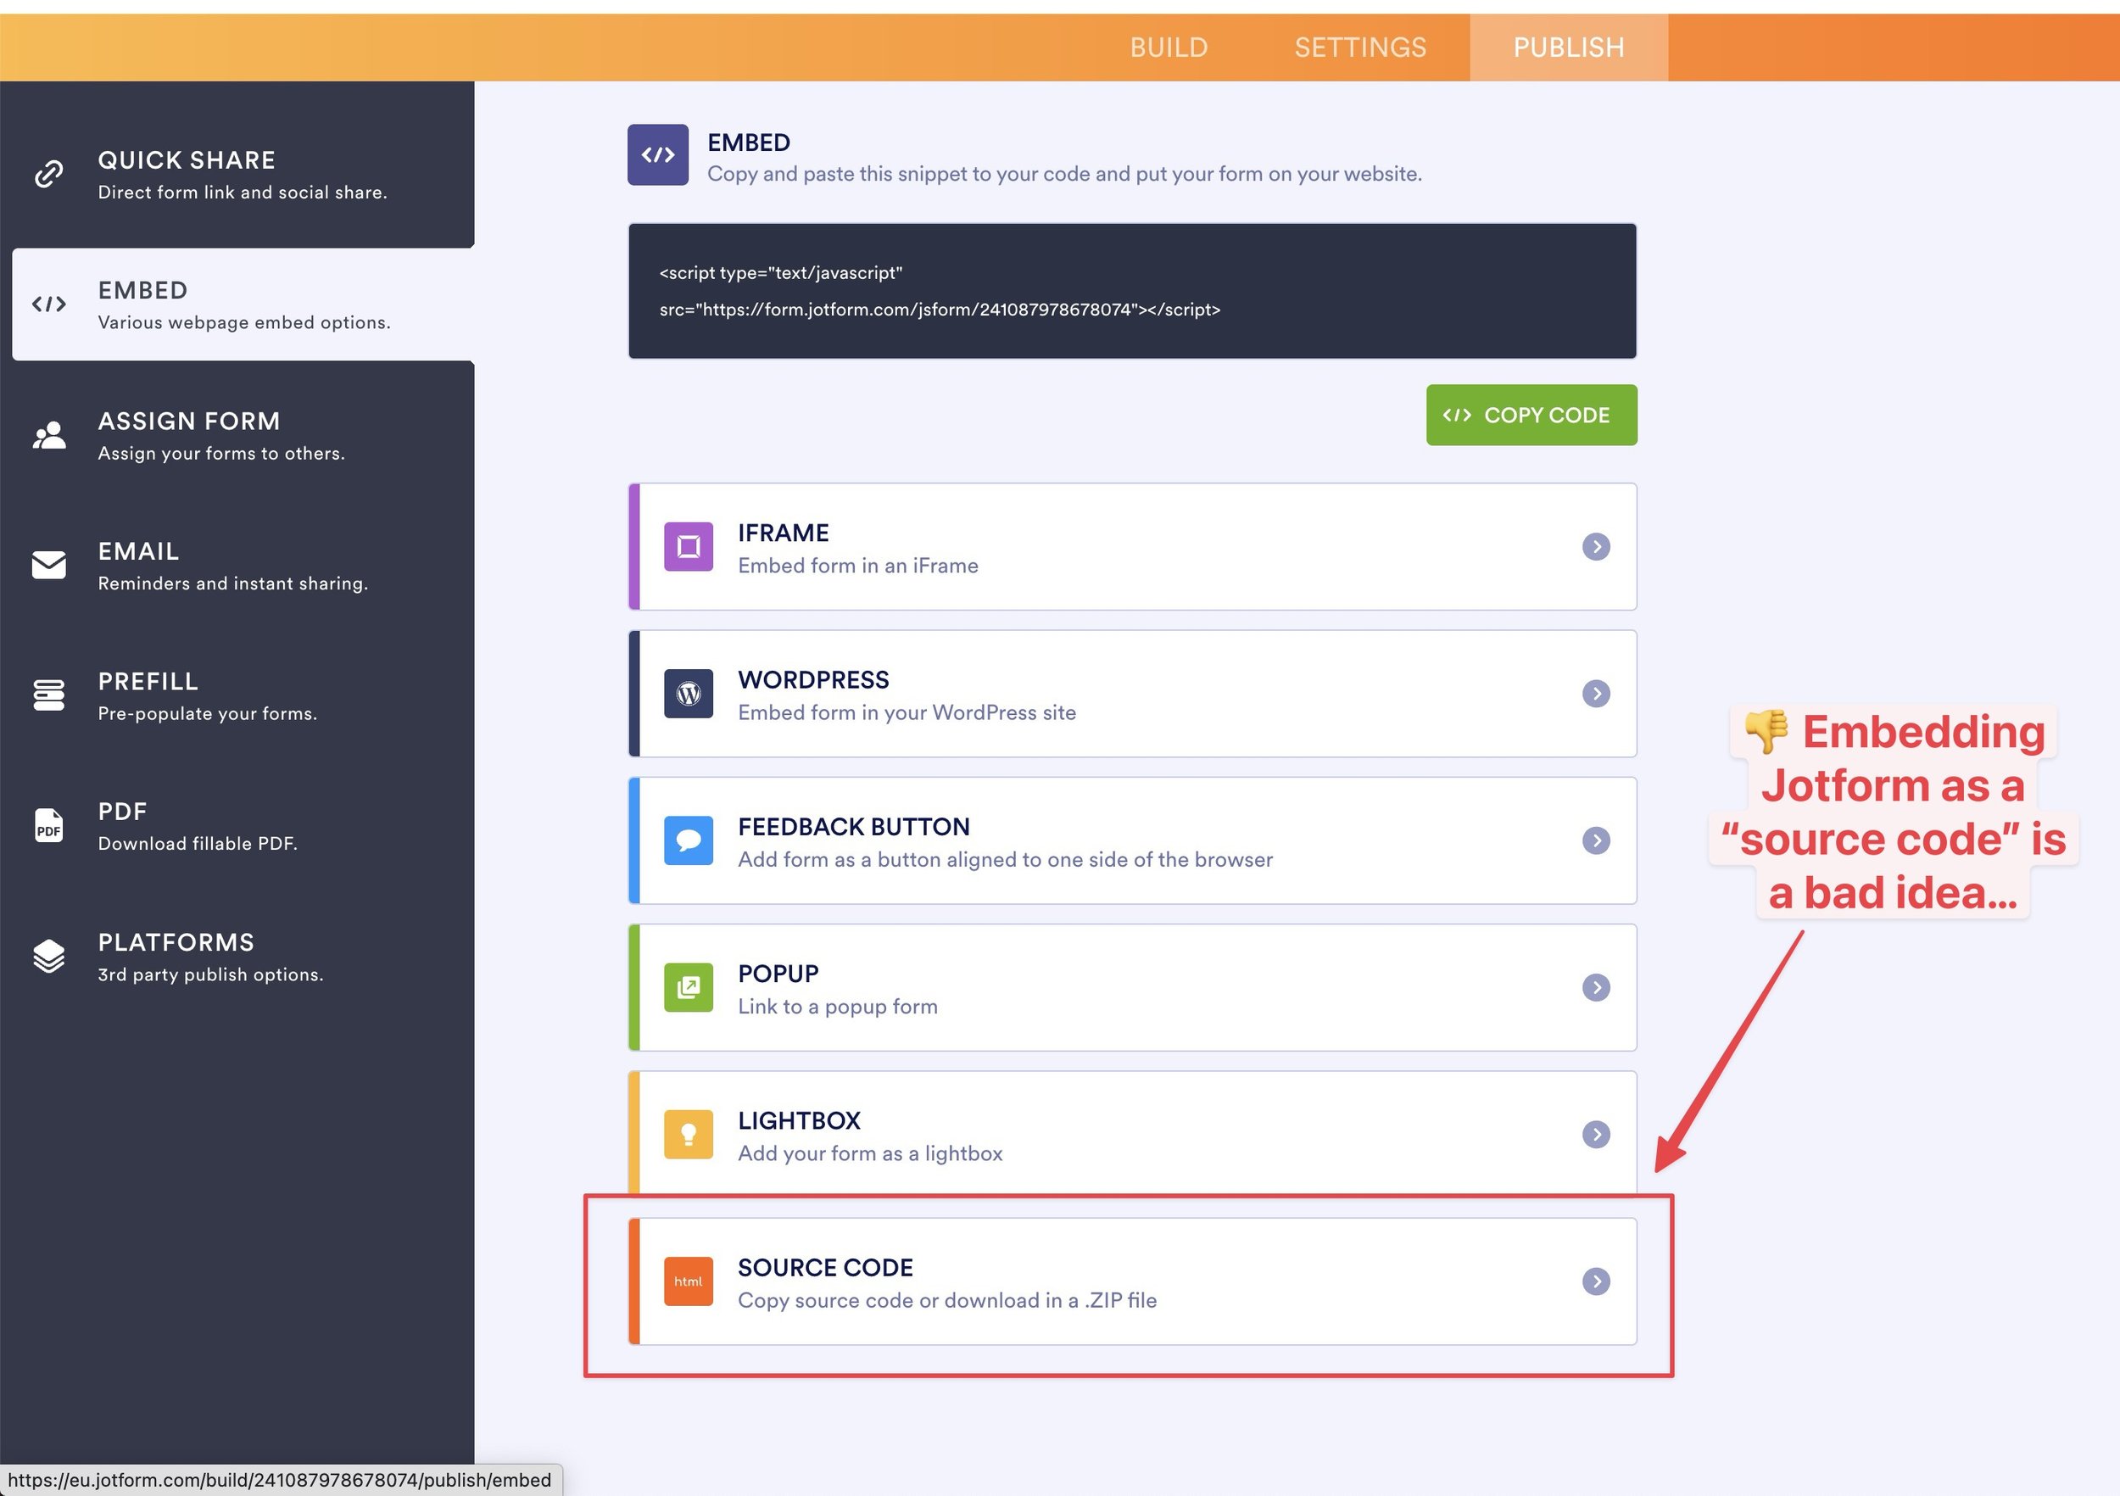The width and height of the screenshot is (2120, 1496).
Task: Expand the SOURCE CODE option arrow
Action: [x=1596, y=1281]
